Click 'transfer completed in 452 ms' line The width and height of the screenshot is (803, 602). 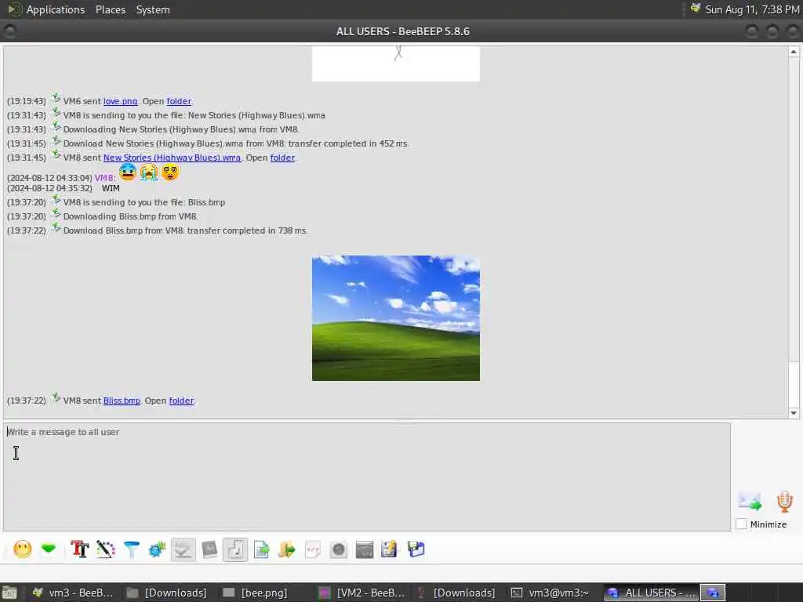pyautogui.click(x=236, y=144)
